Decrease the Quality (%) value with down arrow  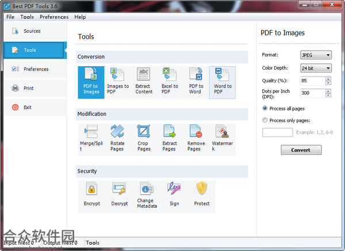pos(328,83)
